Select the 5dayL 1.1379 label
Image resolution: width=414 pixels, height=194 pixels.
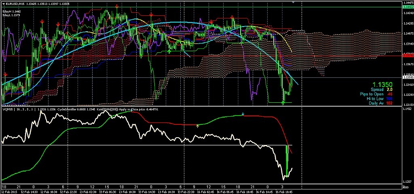[x=12, y=16]
